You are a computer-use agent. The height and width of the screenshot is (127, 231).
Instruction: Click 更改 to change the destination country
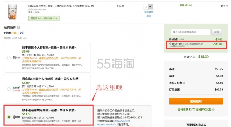(x=22, y=33)
